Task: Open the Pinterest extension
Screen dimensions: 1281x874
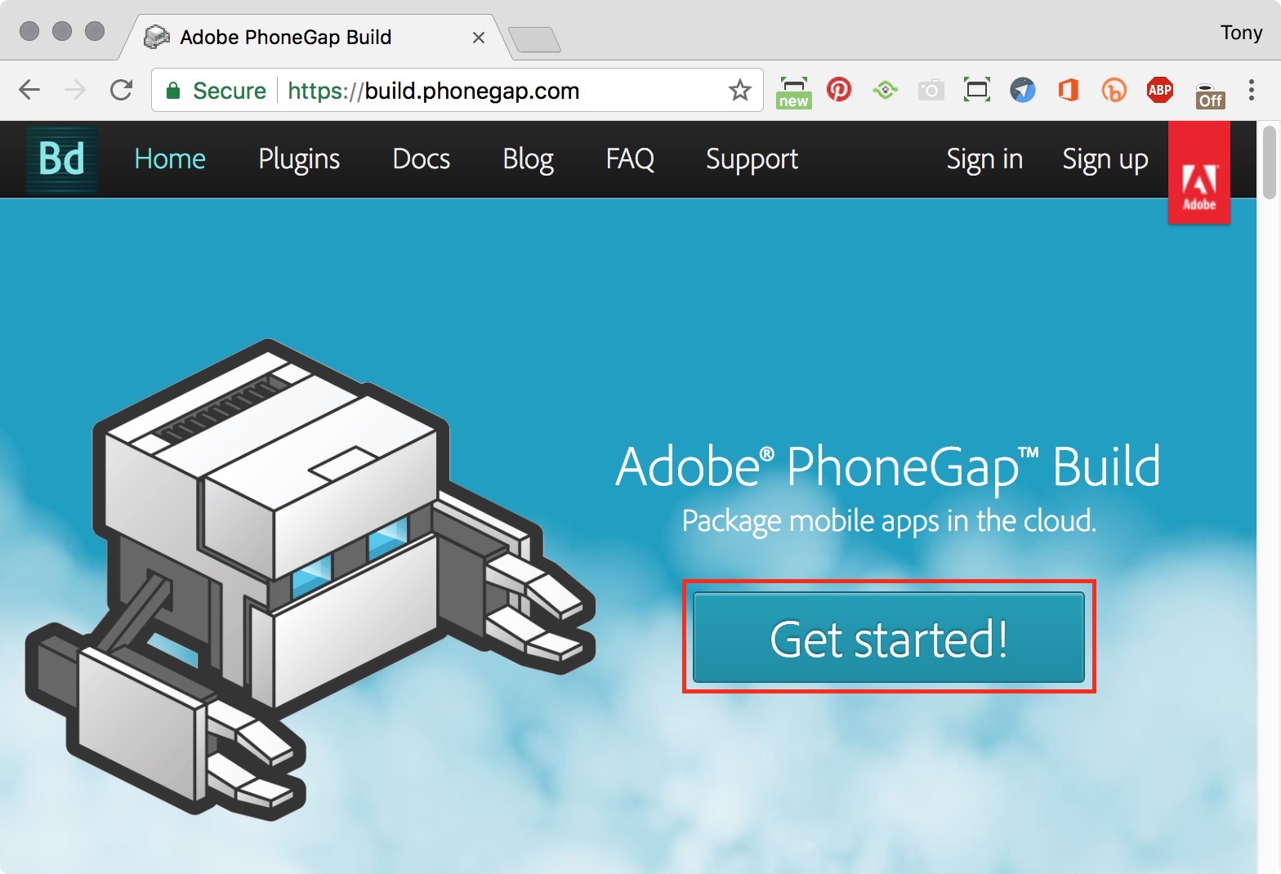Action: click(x=839, y=89)
